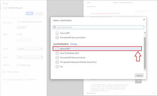This screenshot has height=96, width=157.
Task: Click the magnifier icon in Search destinations
Action: [55, 27]
